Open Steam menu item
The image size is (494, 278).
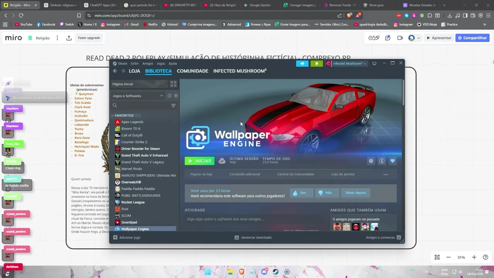tap(122, 63)
